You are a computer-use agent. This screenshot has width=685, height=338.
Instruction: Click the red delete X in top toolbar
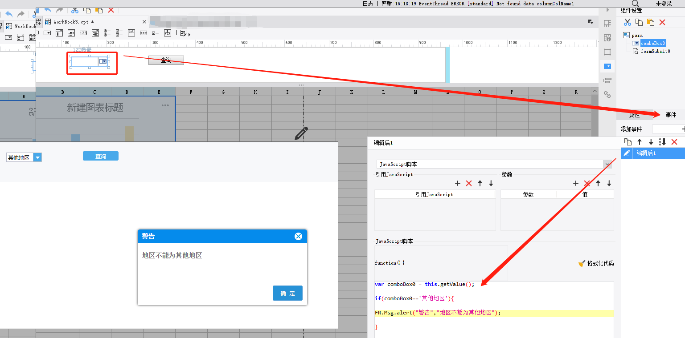point(111,10)
